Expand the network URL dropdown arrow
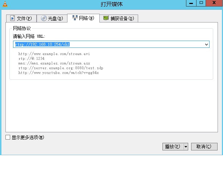 coord(206,44)
